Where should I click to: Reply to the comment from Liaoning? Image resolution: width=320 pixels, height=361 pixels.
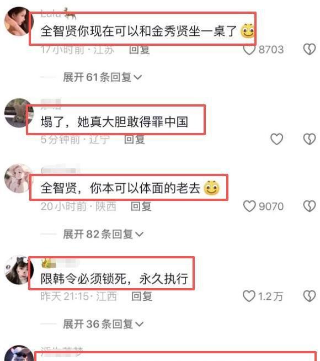[135, 140]
